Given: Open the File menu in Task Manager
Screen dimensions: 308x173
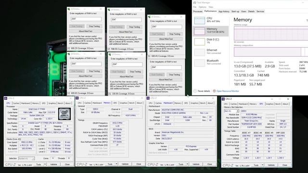Looking at the screenshot, I should coord(194,7).
